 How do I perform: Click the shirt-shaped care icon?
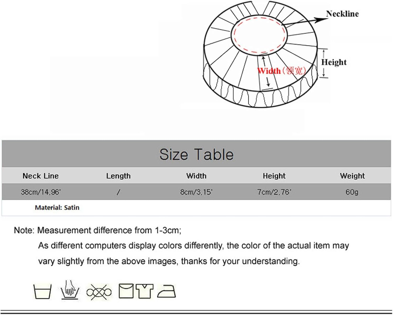coord(144,291)
